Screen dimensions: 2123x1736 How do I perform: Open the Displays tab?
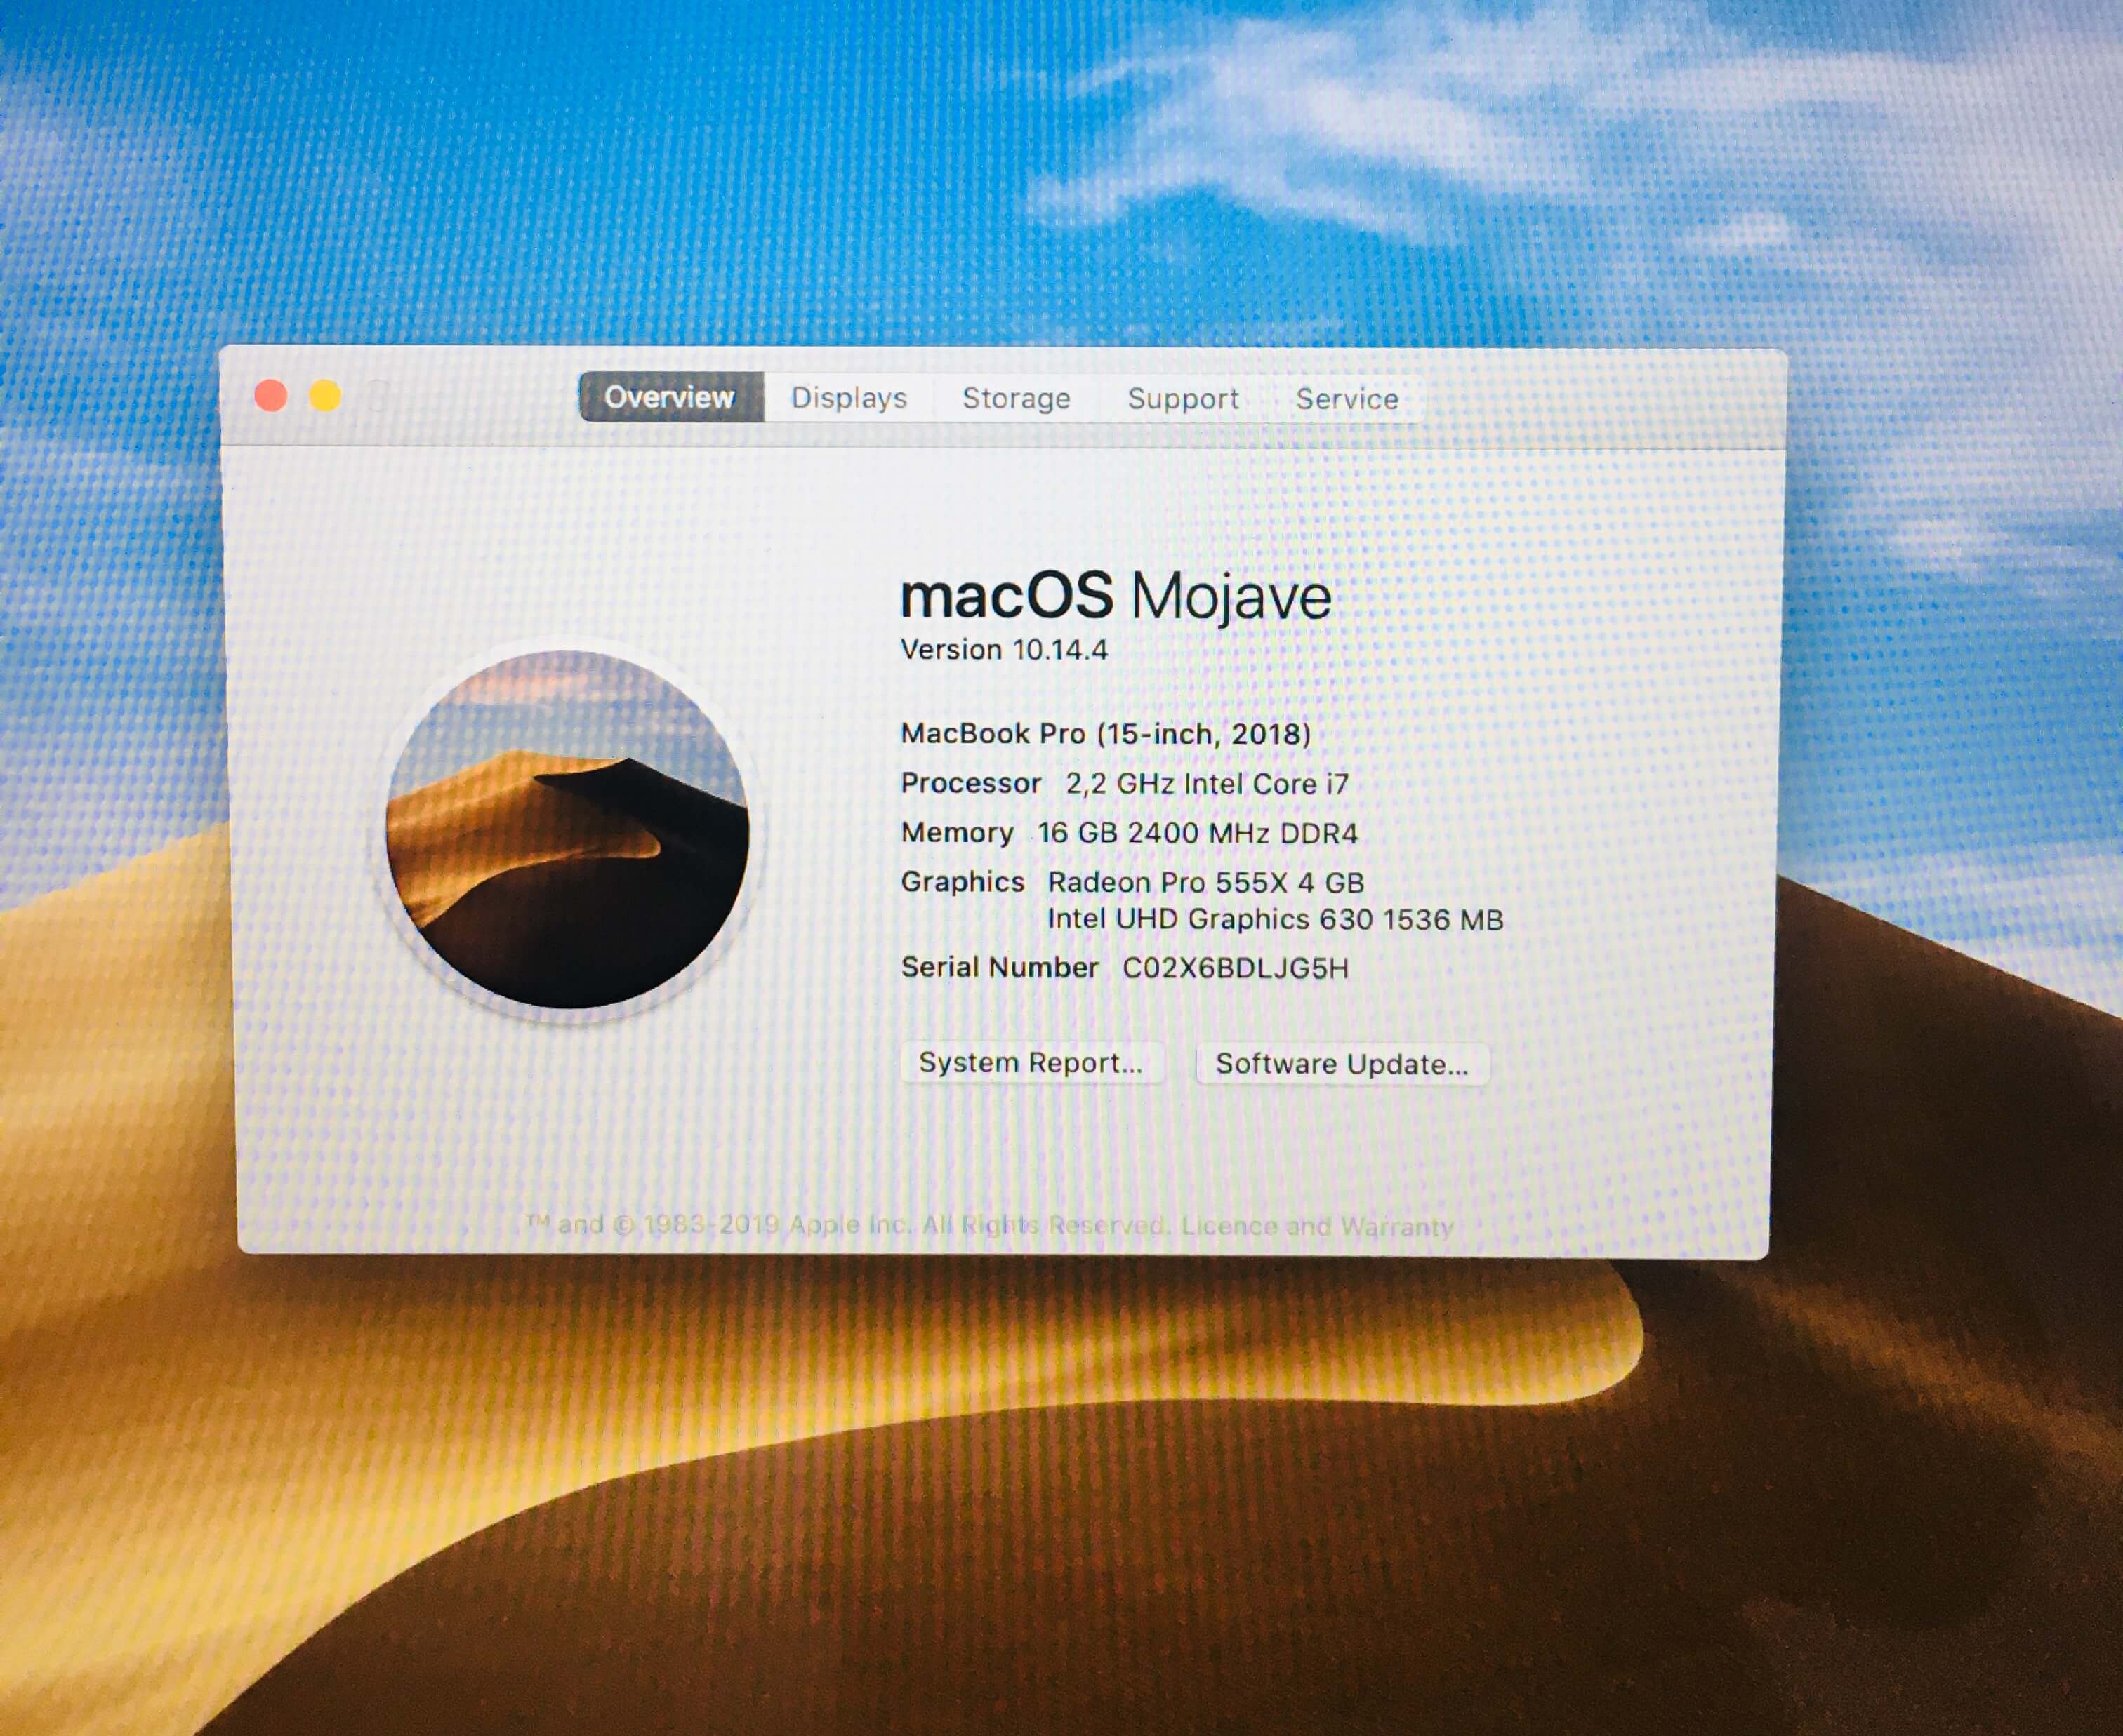point(848,398)
